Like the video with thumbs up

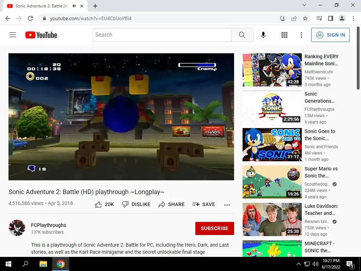click(104, 204)
